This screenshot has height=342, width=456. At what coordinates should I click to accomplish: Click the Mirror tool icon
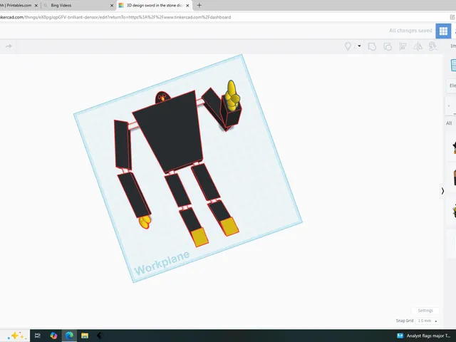[418, 46]
